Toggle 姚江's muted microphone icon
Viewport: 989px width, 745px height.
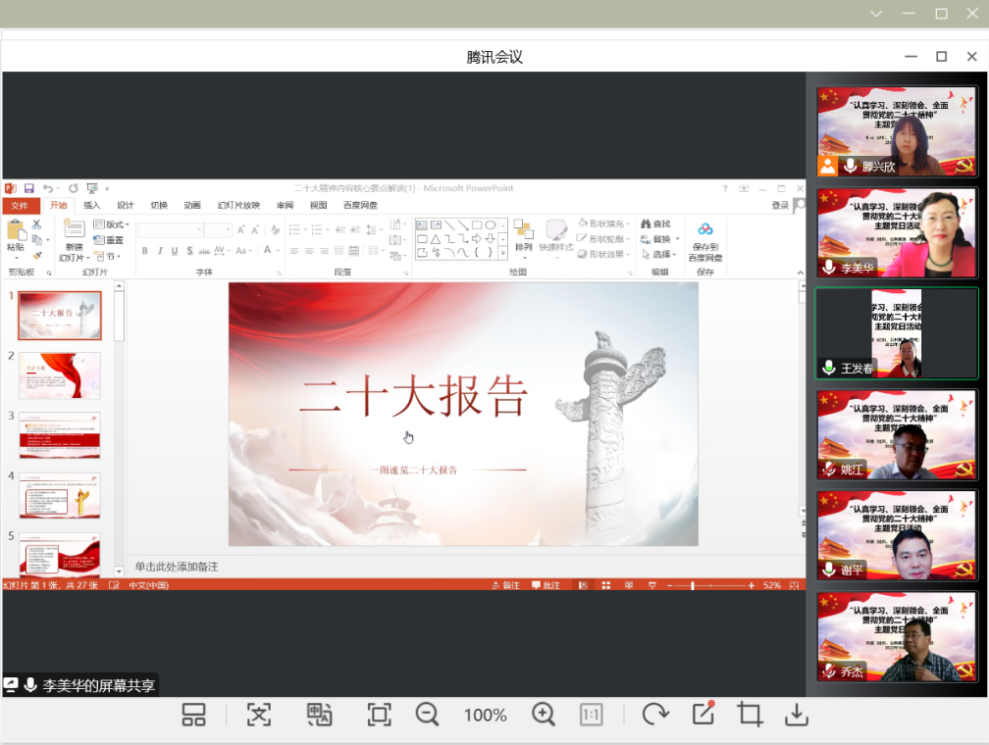tap(829, 469)
